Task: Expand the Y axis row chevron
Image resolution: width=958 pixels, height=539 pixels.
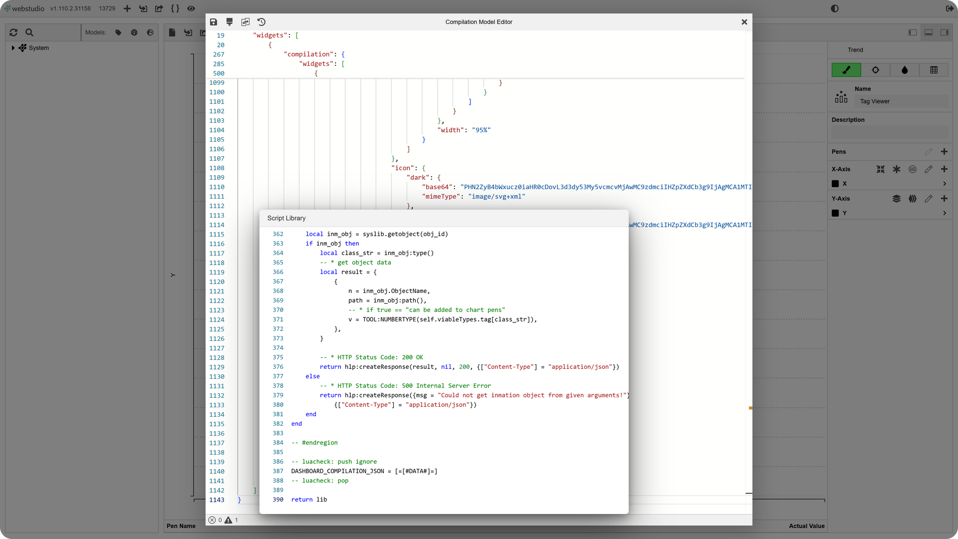Action: 945,213
